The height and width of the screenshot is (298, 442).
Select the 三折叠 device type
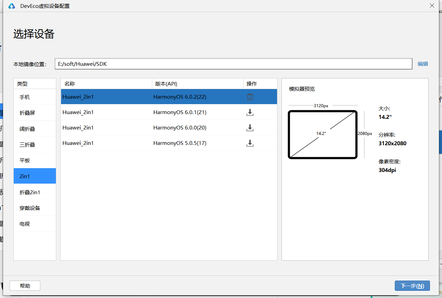tap(35, 145)
